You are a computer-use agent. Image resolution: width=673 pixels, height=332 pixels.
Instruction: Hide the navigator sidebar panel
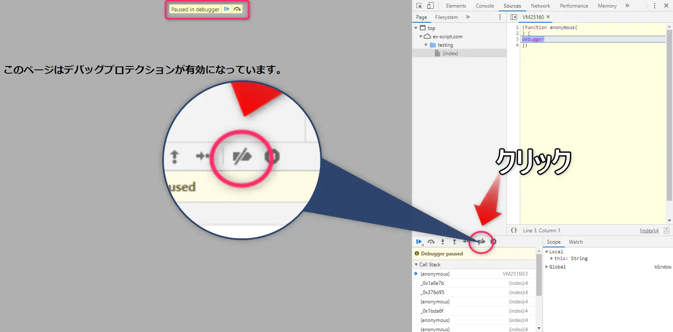click(x=514, y=17)
